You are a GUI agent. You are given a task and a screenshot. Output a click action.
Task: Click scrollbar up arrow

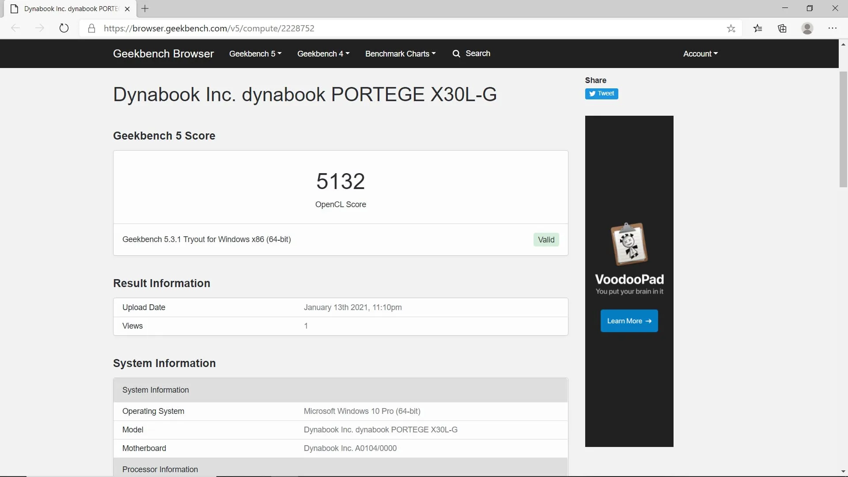click(x=843, y=44)
